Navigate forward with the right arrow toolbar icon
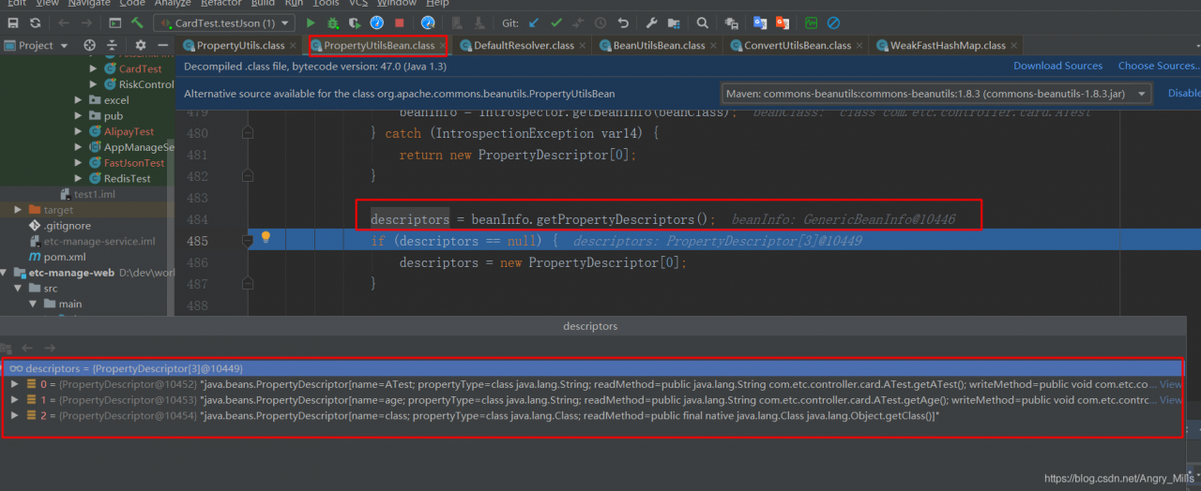 [x=87, y=22]
